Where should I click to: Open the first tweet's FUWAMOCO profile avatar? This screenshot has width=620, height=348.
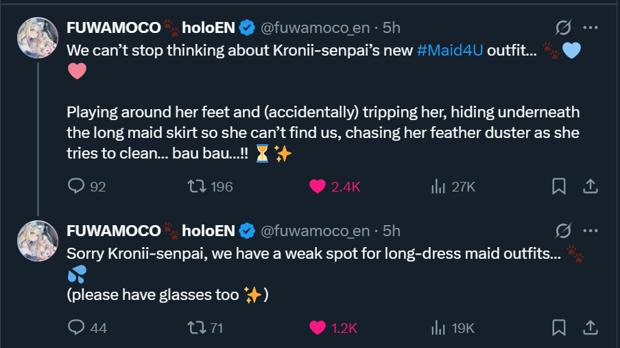coord(37,38)
